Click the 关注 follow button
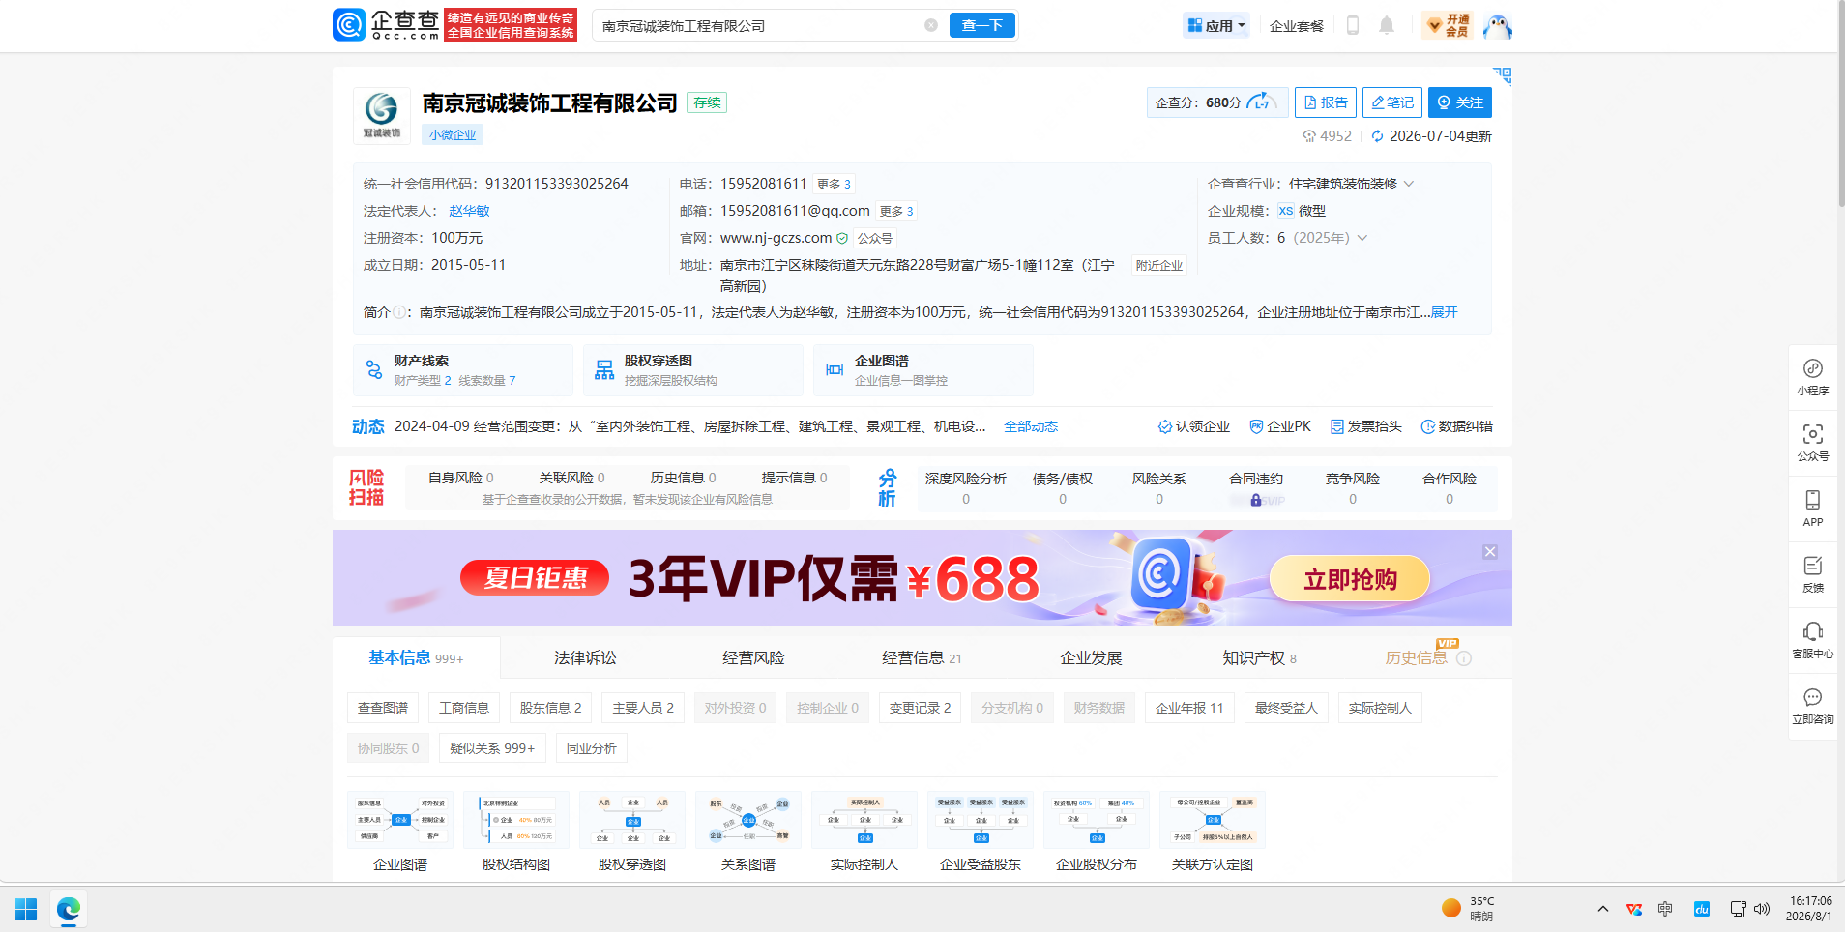This screenshot has height=932, width=1845. (1460, 102)
